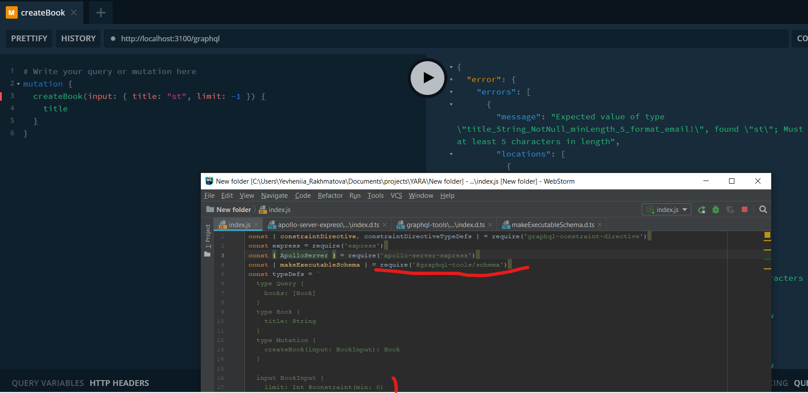Click makeExecutableSchema identifier on line 4
The height and width of the screenshot is (393, 808).
[x=320, y=265]
